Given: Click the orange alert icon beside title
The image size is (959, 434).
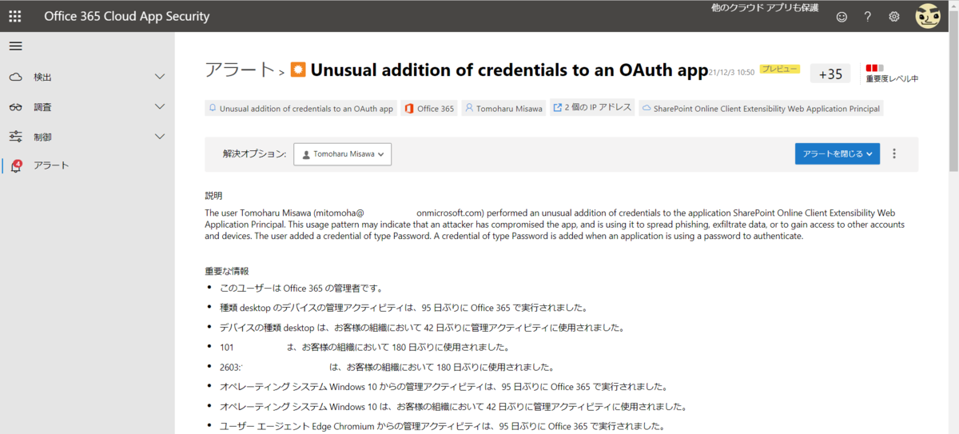Looking at the screenshot, I should tap(298, 70).
